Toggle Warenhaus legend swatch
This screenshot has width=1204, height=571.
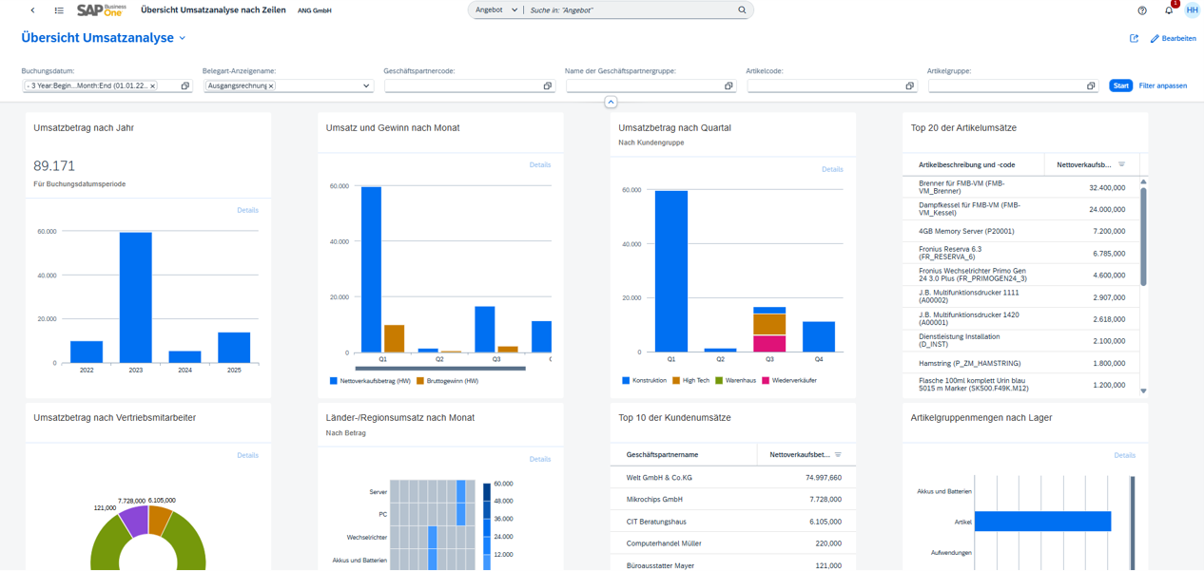pyautogui.click(x=719, y=381)
